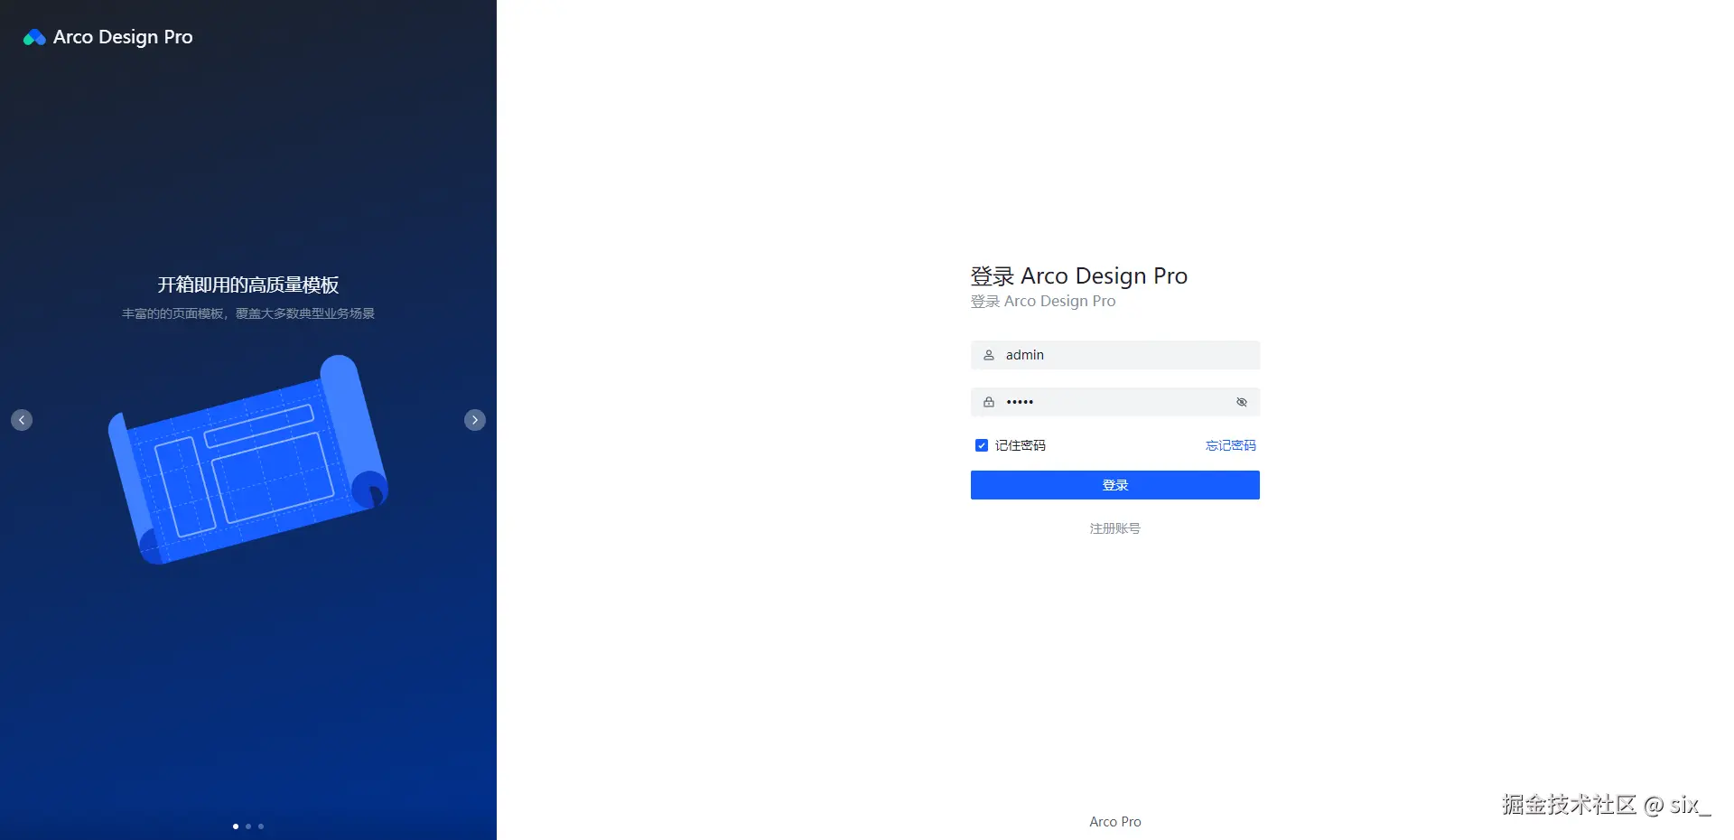Click the 记住密码 label text
Viewport: 1734px width, 840px height.
[1021, 445]
